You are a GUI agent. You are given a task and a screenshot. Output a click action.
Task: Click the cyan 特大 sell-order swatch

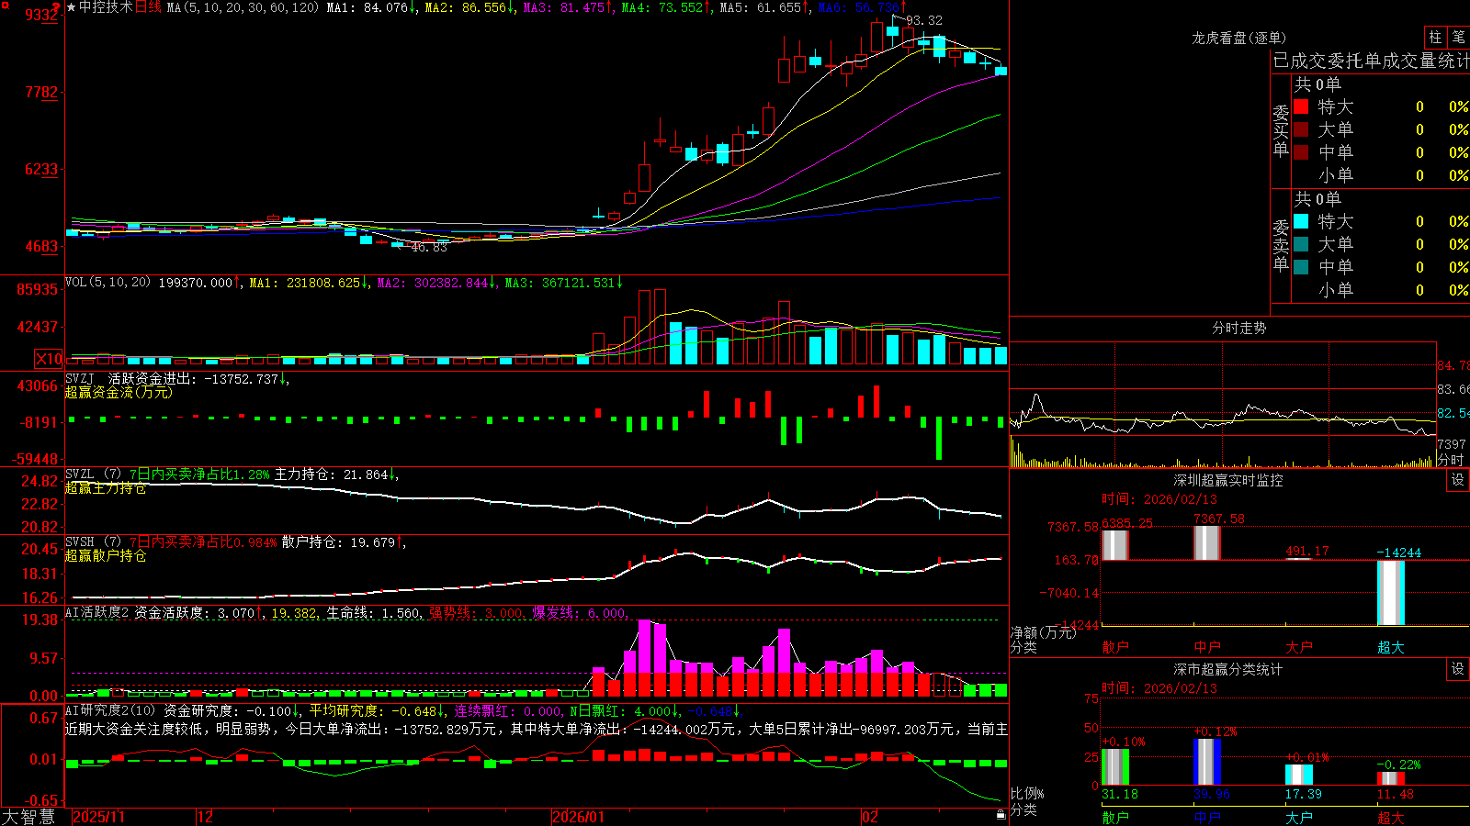click(x=1301, y=221)
